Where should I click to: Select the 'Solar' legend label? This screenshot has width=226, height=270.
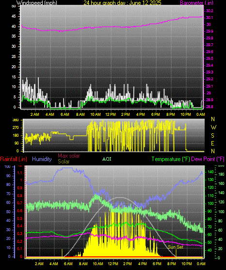64,162
